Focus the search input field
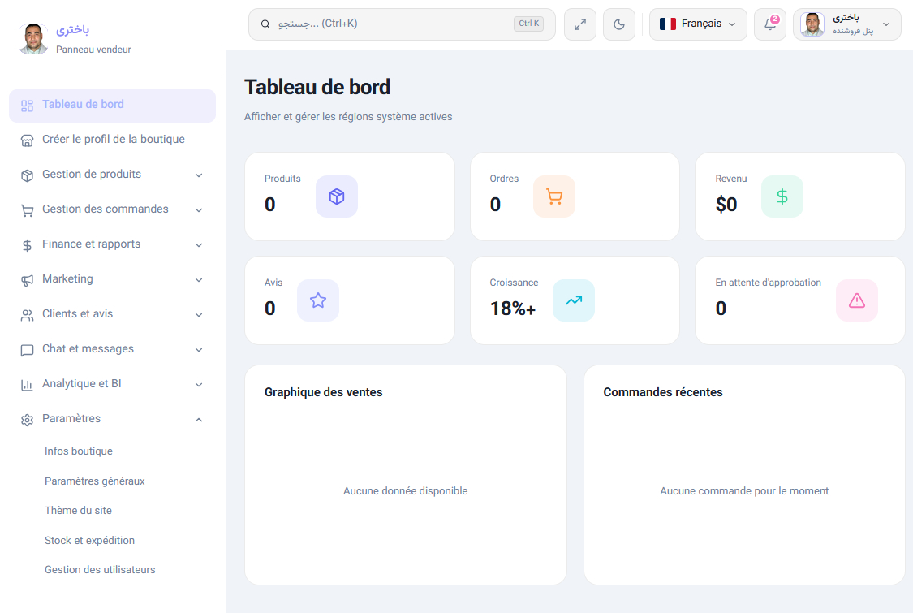Screen dimensions: 913x613 (402, 24)
